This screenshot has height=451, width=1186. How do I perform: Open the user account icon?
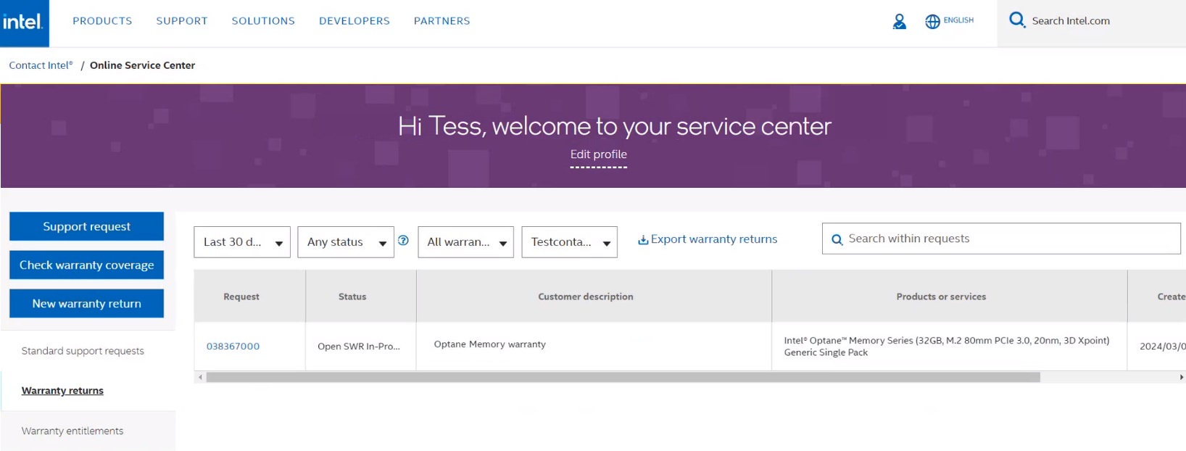pyautogui.click(x=899, y=22)
